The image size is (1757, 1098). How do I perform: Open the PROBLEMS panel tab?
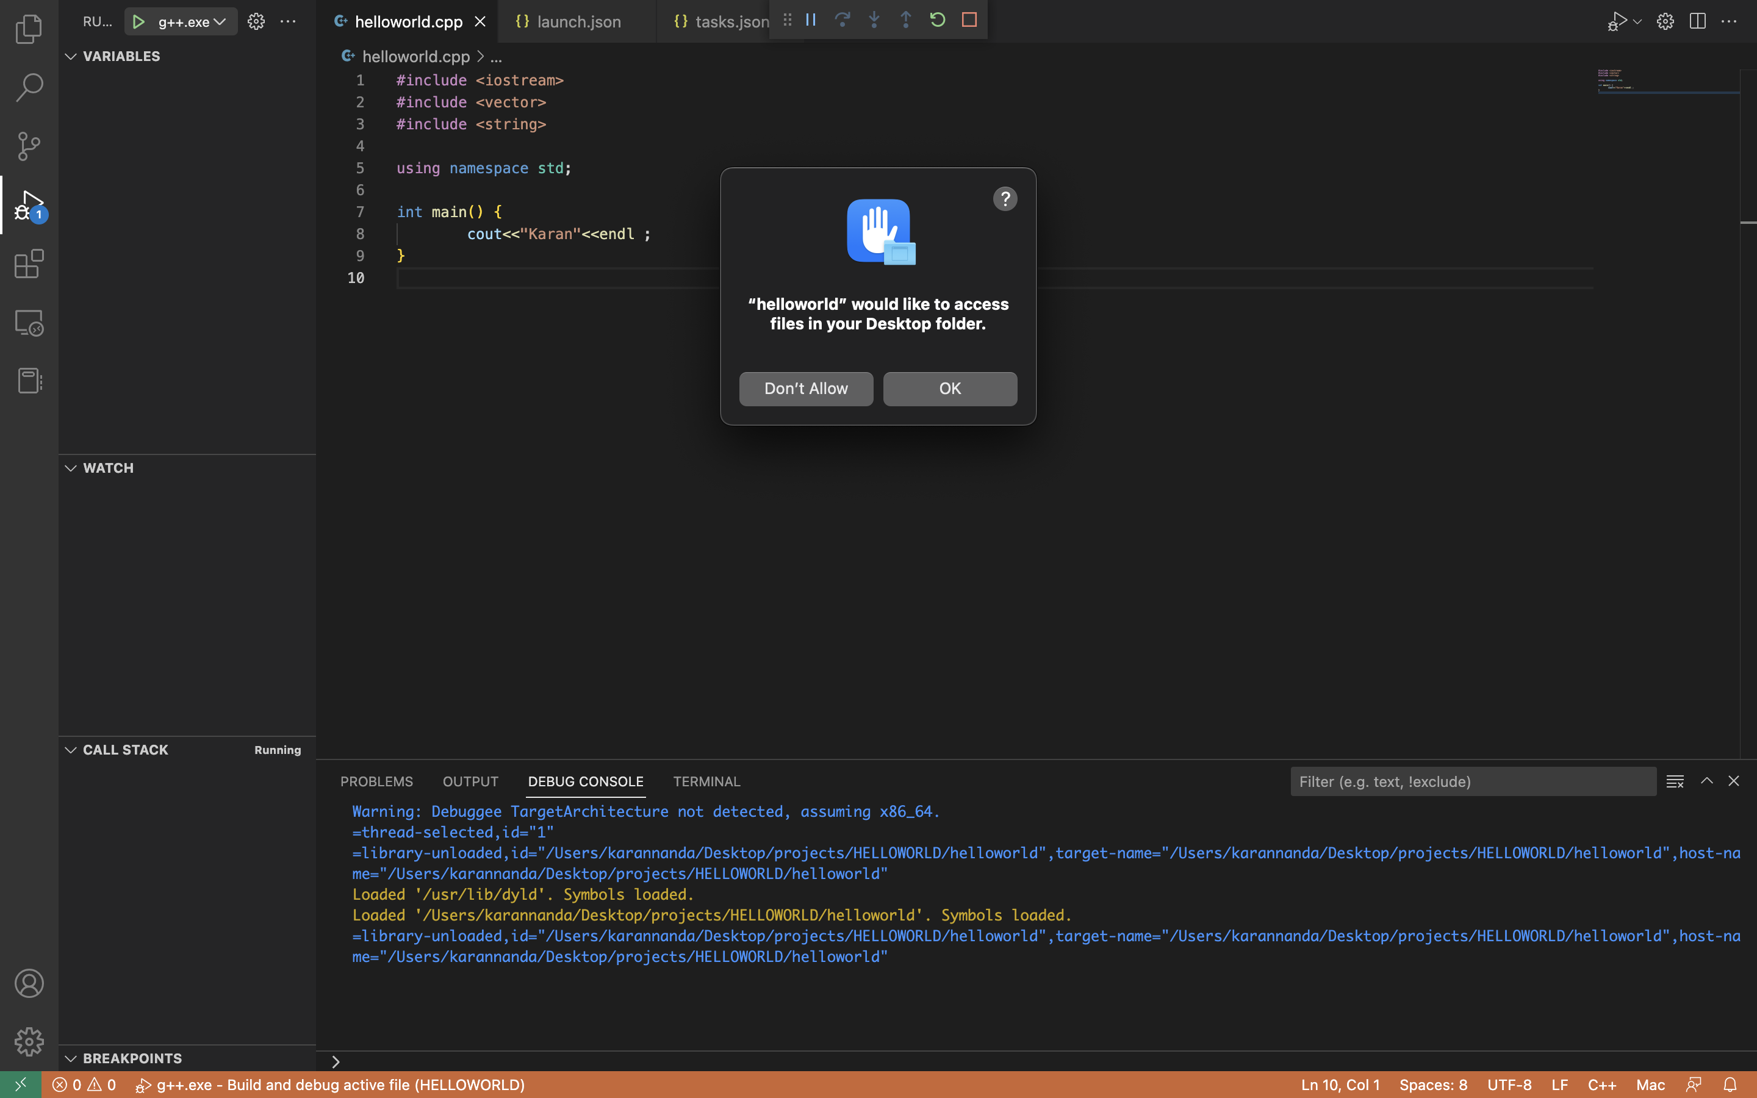(x=376, y=781)
